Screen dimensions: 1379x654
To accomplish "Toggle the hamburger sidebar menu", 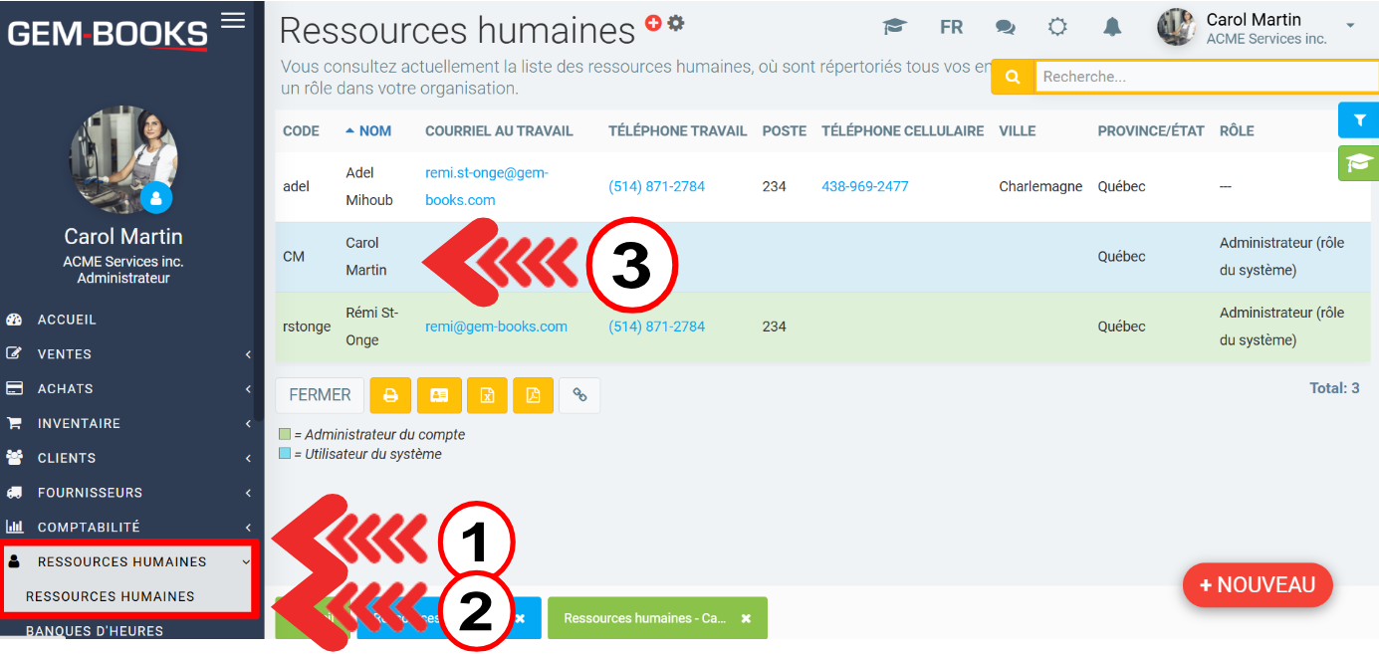I will (x=233, y=20).
